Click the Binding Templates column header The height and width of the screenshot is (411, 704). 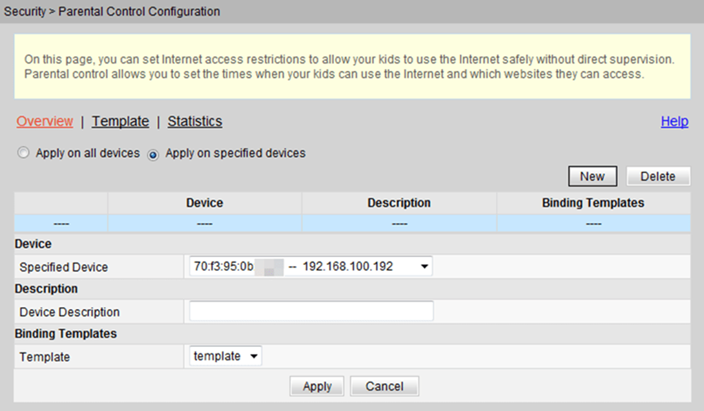point(594,203)
